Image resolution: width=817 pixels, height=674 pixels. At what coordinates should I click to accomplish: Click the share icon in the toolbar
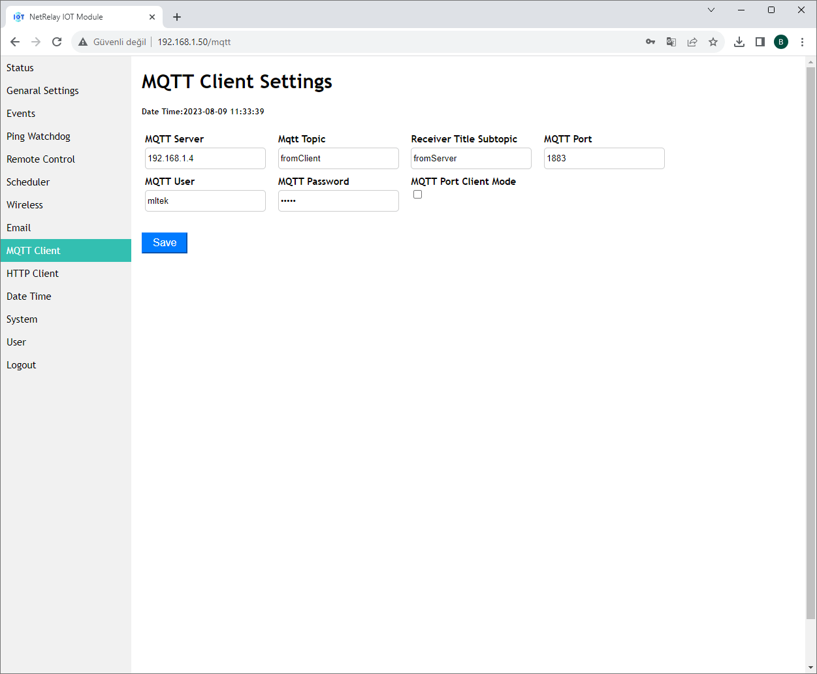(692, 41)
